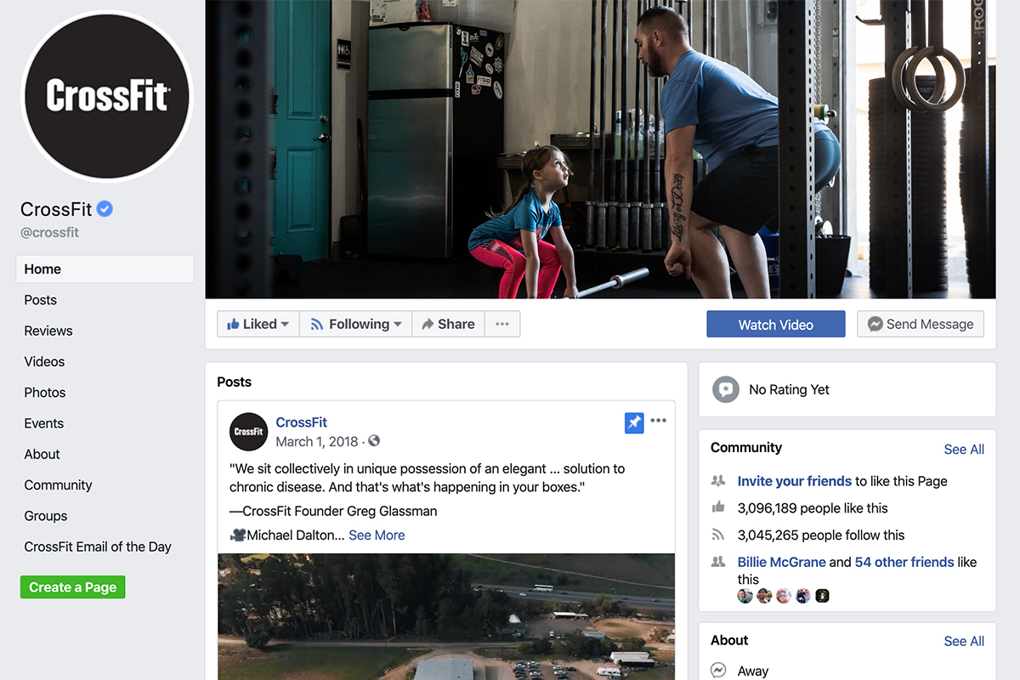
Task: Click the pinned post pin icon
Action: coord(634,422)
